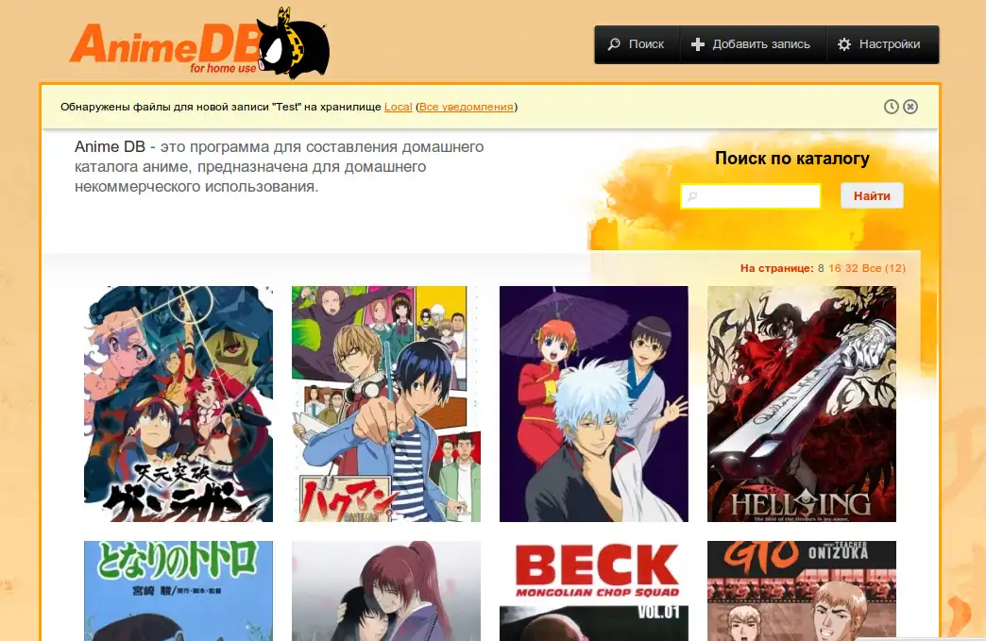Open the Все уведомления link
986x641 pixels.
pyautogui.click(x=466, y=107)
